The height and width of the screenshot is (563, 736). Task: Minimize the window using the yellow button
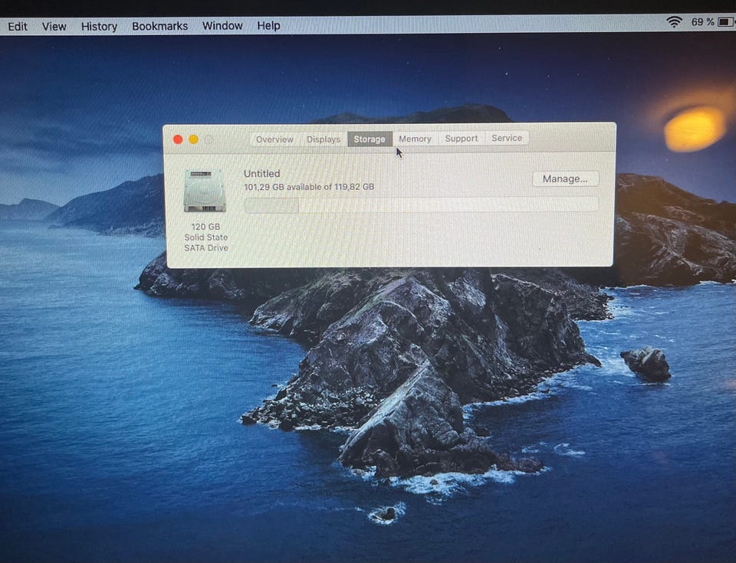click(193, 139)
